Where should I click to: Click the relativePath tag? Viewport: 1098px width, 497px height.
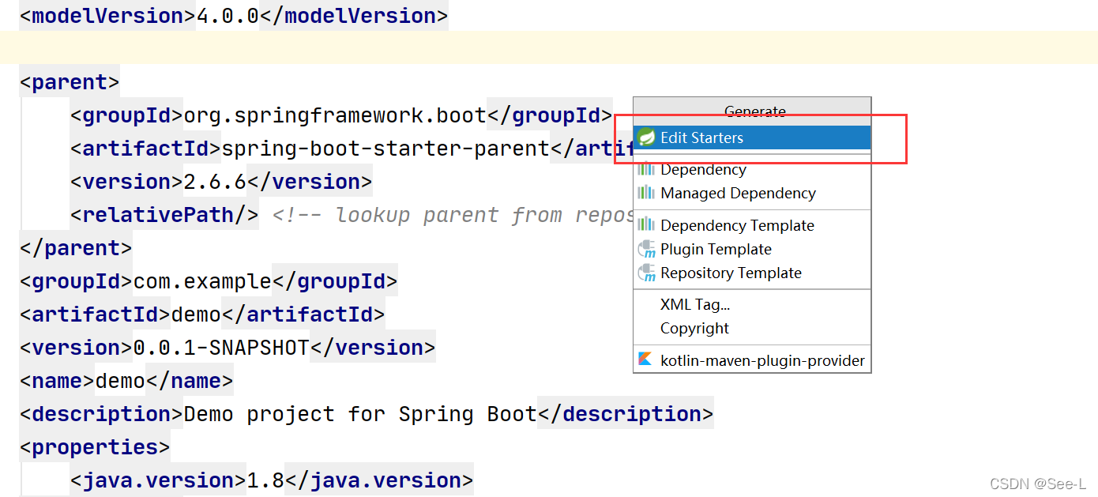pyautogui.click(x=164, y=215)
